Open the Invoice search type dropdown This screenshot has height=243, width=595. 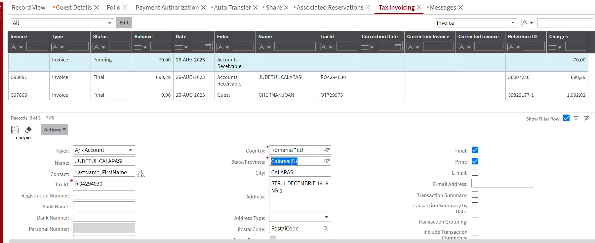(476, 23)
